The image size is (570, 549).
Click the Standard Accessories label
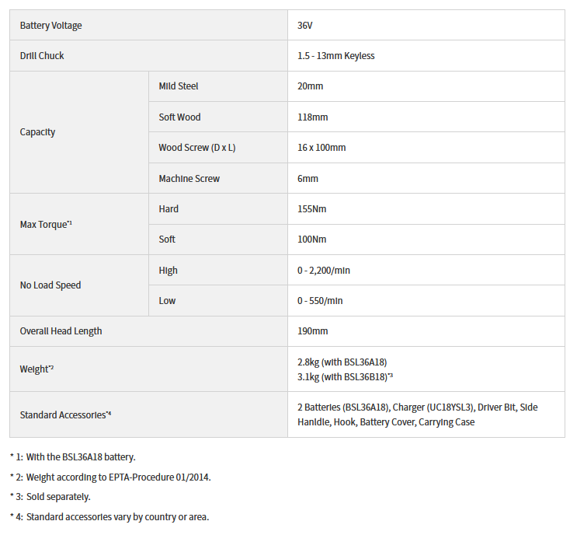click(x=65, y=414)
